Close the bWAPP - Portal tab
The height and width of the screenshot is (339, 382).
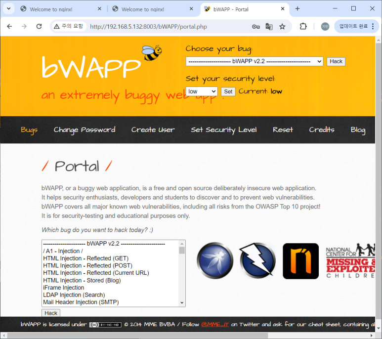tap(283, 9)
